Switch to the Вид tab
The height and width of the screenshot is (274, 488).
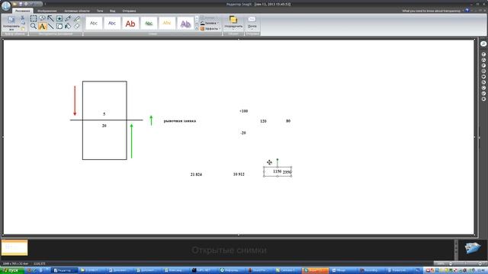point(112,11)
